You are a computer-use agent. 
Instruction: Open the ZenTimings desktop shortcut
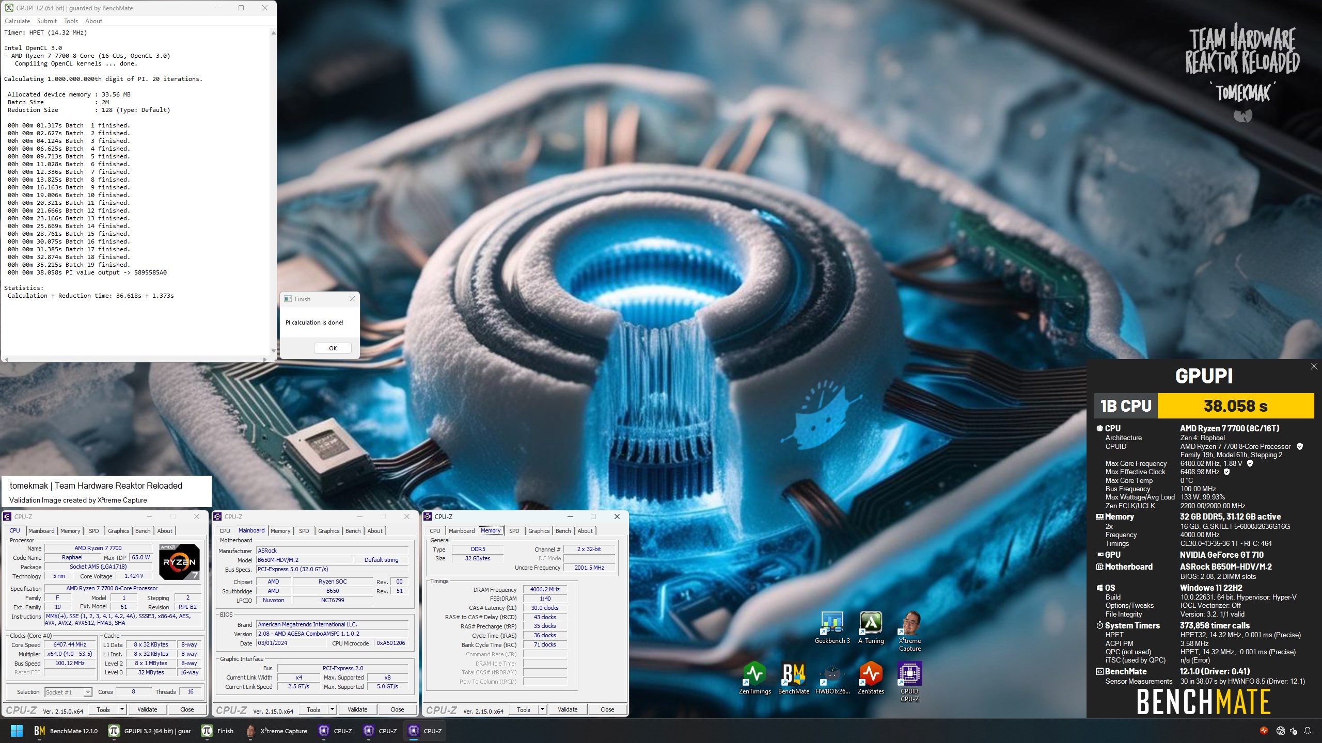754,678
